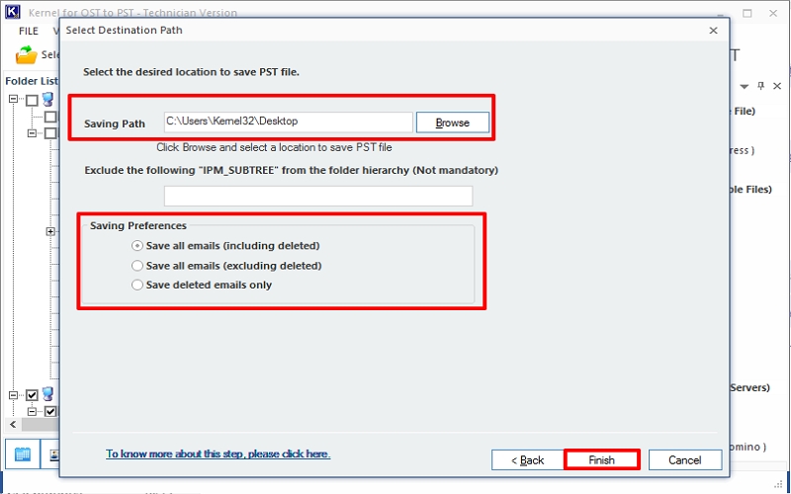This screenshot has height=494, width=791.
Task: Choose "Save all emails (excluding deleted)"
Action: [x=137, y=266]
